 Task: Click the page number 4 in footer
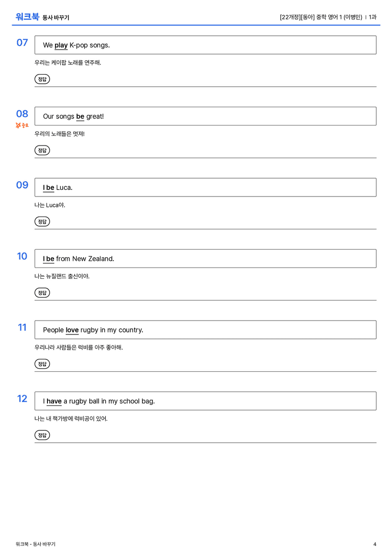(375, 544)
